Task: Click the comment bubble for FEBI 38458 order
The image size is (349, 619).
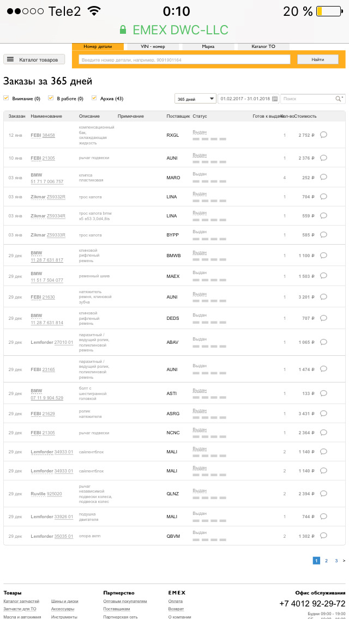Action: coord(323,135)
